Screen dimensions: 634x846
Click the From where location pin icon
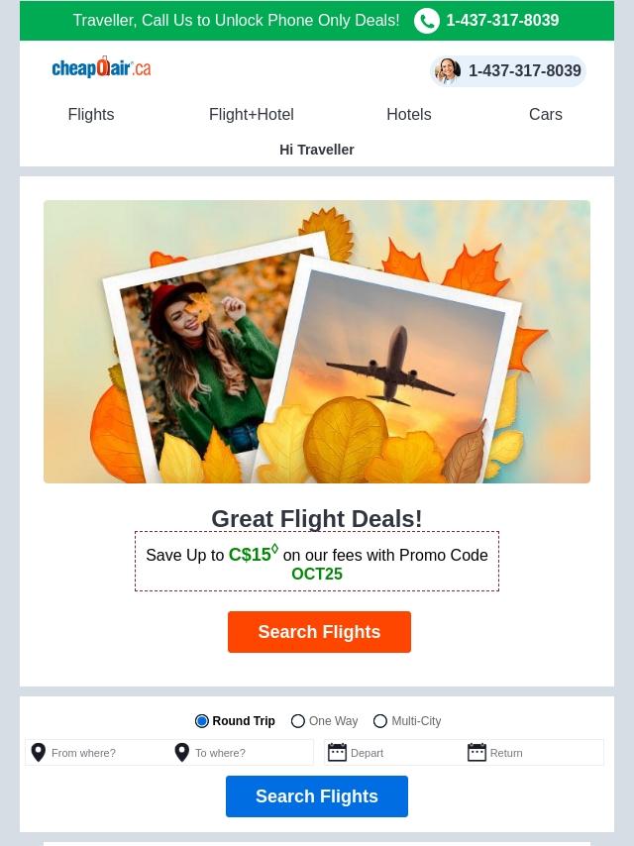coord(39,753)
